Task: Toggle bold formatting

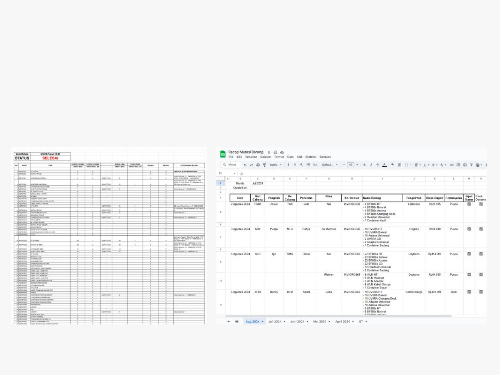Action: click(x=364, y=165)
